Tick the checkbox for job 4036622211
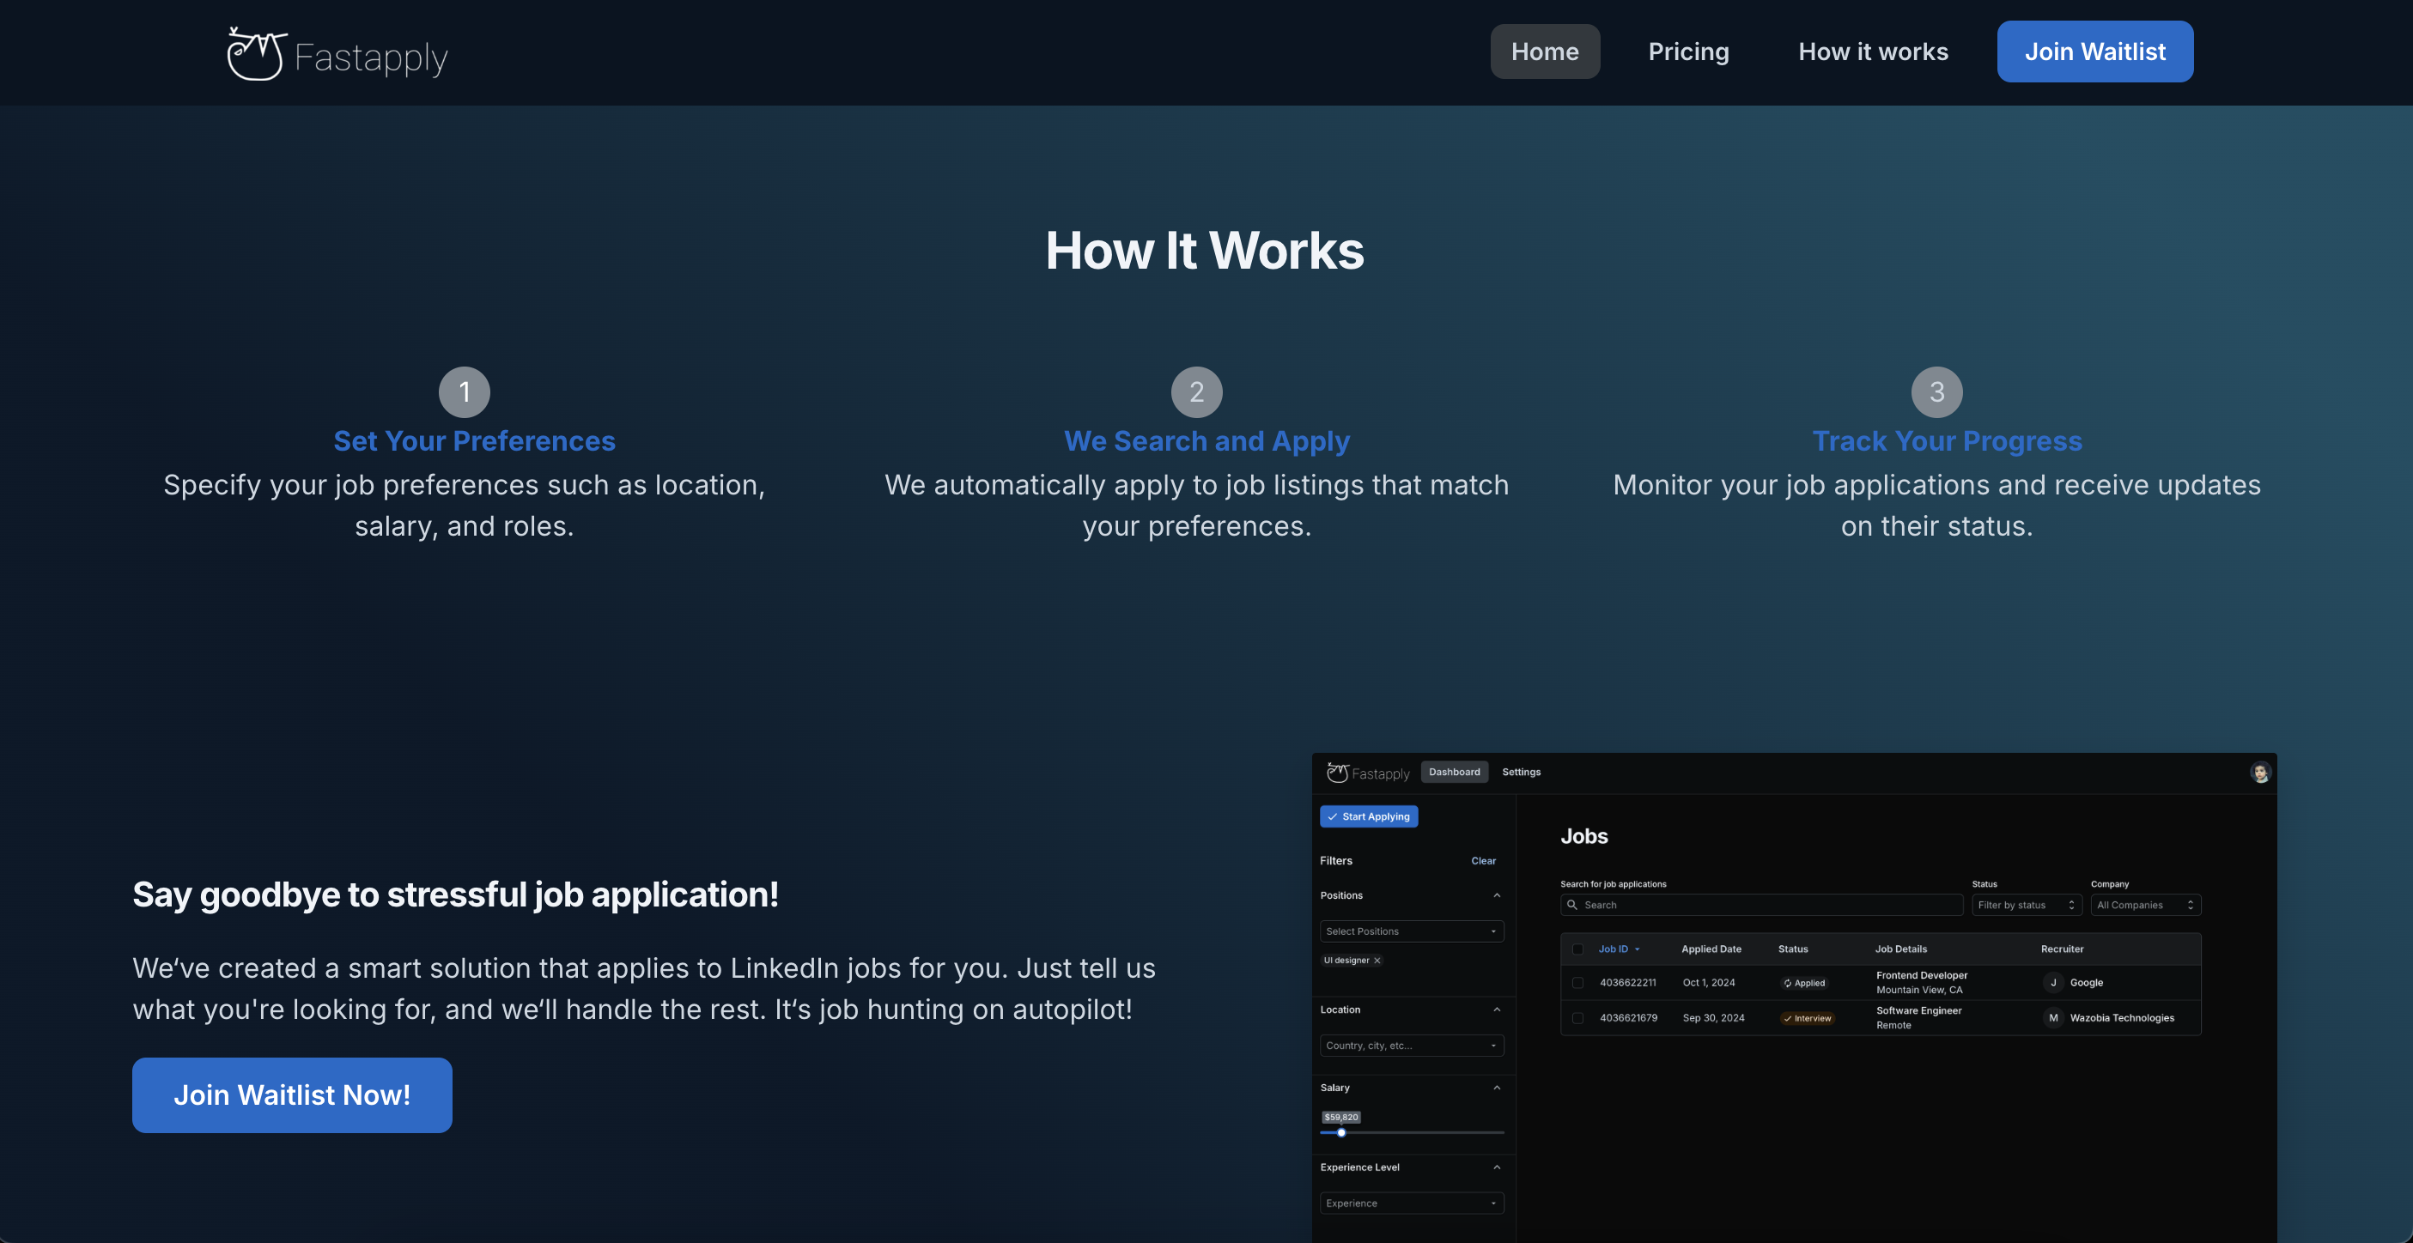This screenshot has width=2413, height=1243. click(1577, 983)
